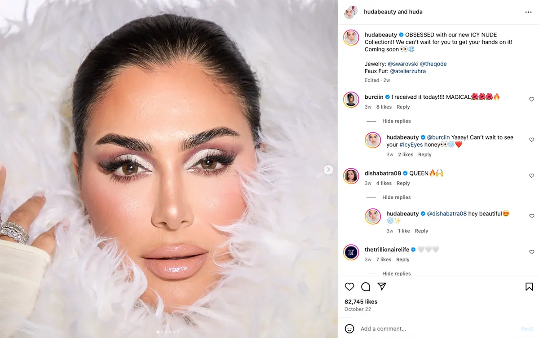The image size is (539, 338).
Task: Save post with the bookmark icon
Action: 529,287
